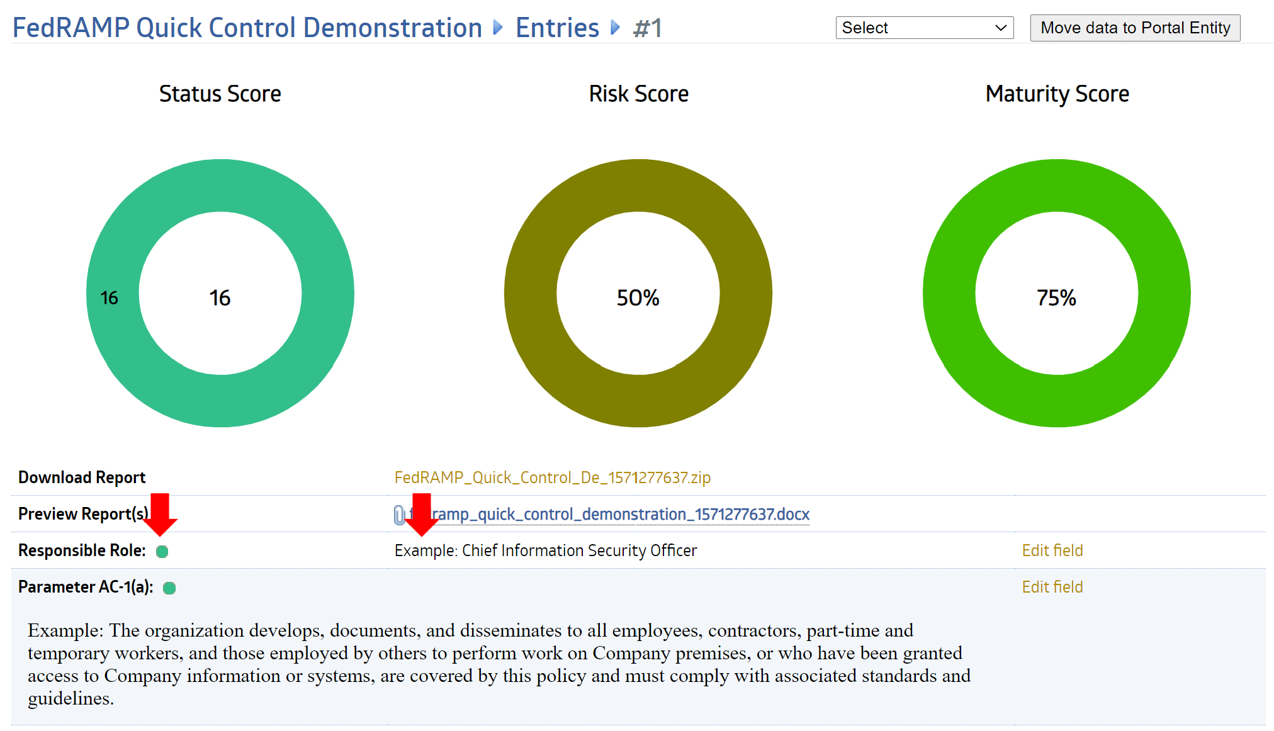Click breadcrumb arrow after Entries
The height and width of the screenshot is (731, 1274).
(616, 28)
